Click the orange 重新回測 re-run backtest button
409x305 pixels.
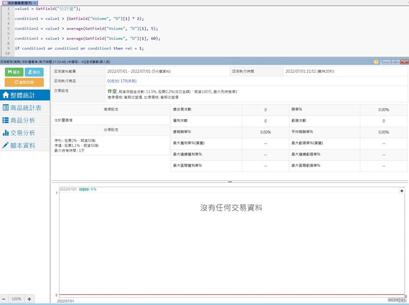point(24,82)
